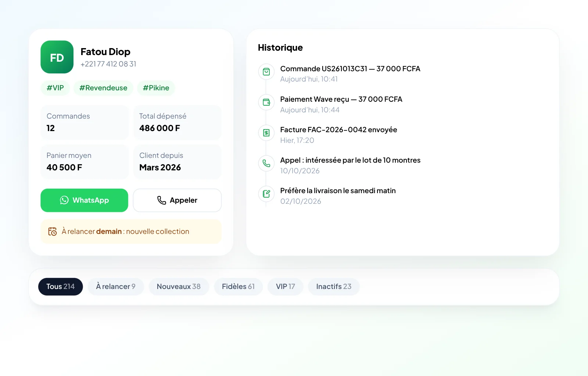
Task: Click the Historique heading
Action: click(x=280, y=48)
